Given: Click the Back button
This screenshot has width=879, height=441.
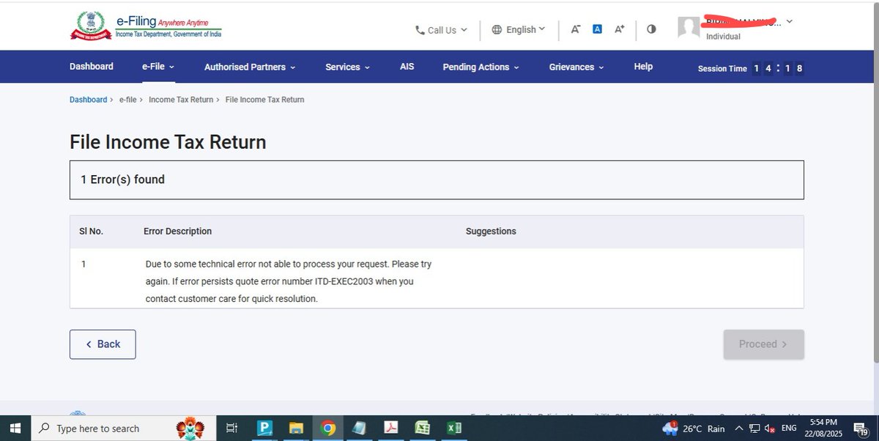Looking at the screenshot, I should [x=103, y=344].
